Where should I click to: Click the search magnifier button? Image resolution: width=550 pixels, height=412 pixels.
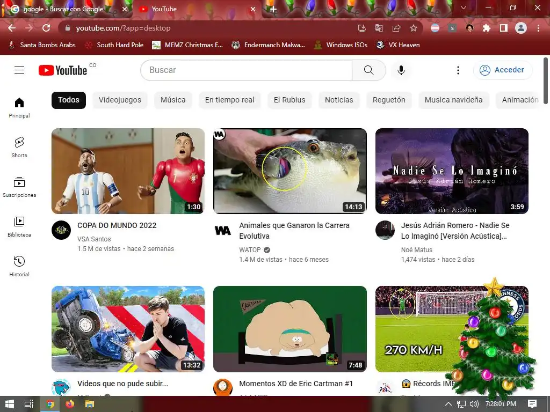(x=368, y=70)
